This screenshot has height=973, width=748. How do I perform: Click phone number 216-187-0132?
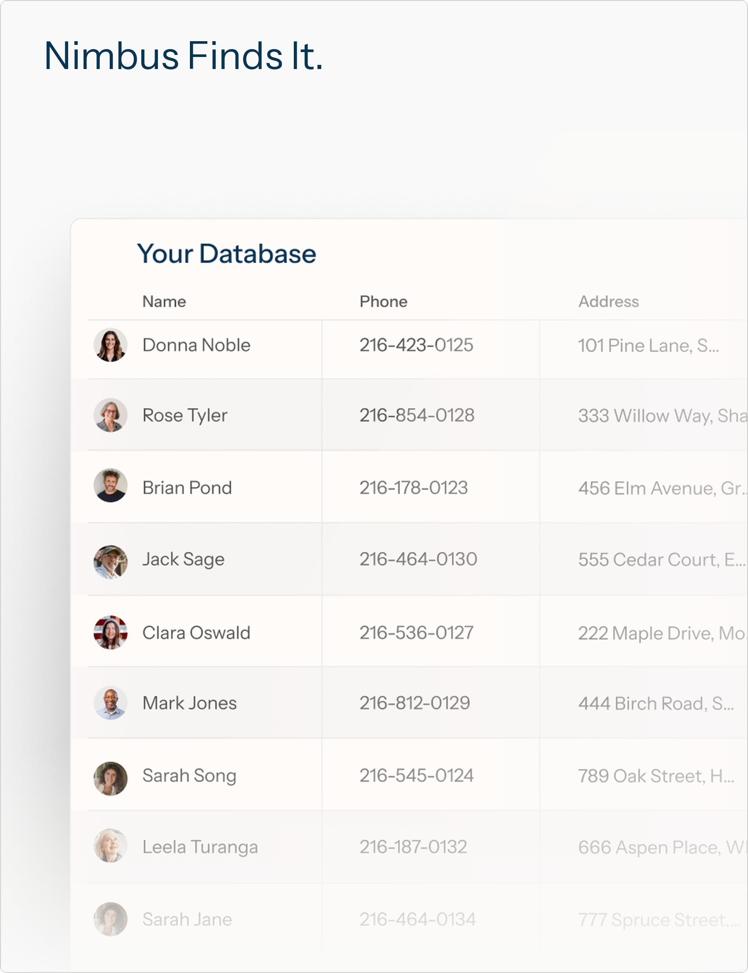pyautogui.click(x=413, y=847)
